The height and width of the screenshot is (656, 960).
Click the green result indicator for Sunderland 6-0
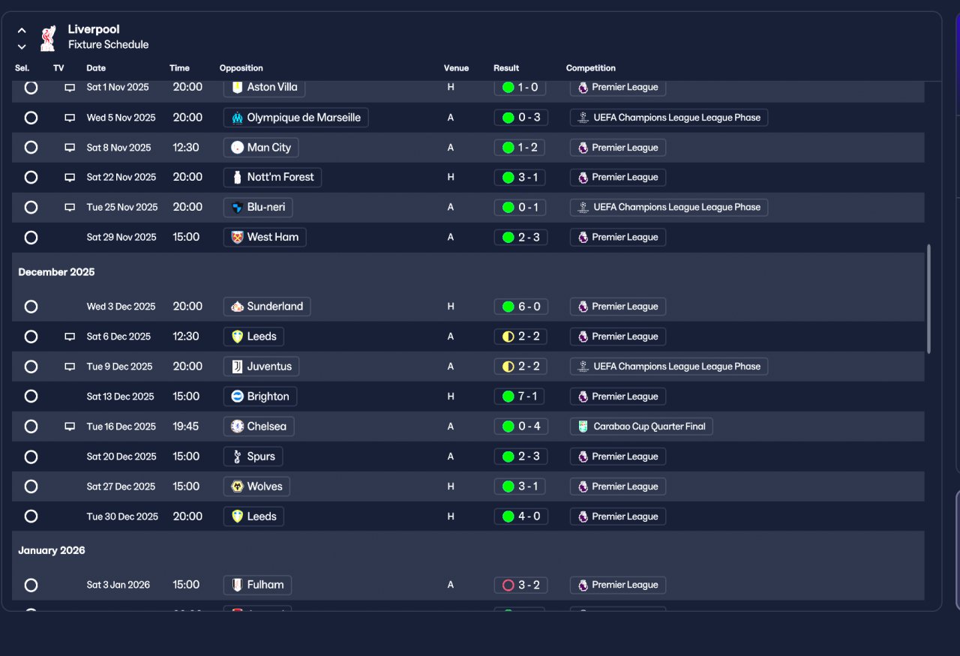tap(508, 307)
